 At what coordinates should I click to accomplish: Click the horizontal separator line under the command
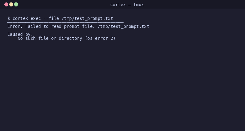pyautogui.click(x=66, y=22)
